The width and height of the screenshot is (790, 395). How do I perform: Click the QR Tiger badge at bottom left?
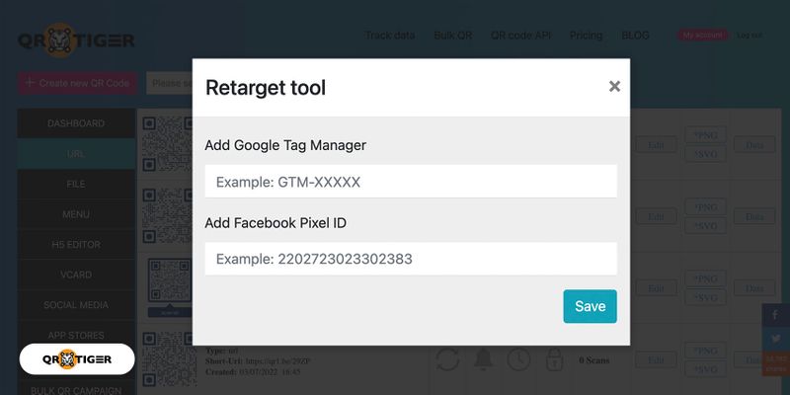point(77,359)
